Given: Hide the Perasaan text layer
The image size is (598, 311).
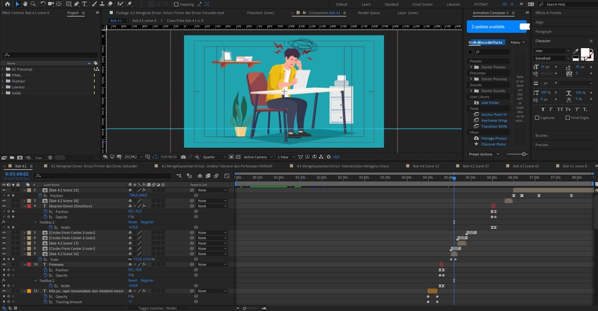Looking at the screenshot, I should (4, 264).
